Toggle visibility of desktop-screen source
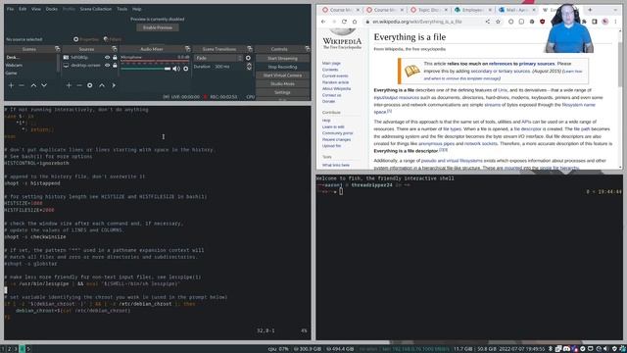Screen dimensions: 627x353 pyautogui.click(x=107, y=65)
